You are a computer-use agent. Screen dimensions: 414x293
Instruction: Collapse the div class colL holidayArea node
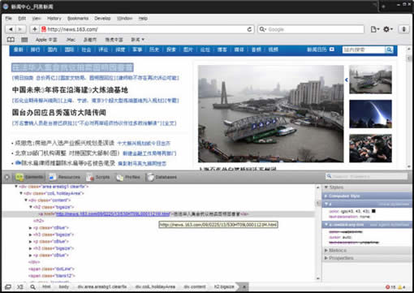click(21, 193)
